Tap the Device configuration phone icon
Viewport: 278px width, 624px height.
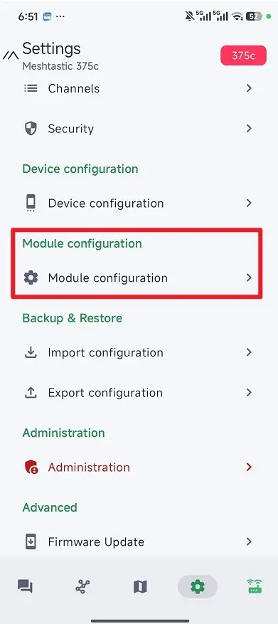point(31,203)
